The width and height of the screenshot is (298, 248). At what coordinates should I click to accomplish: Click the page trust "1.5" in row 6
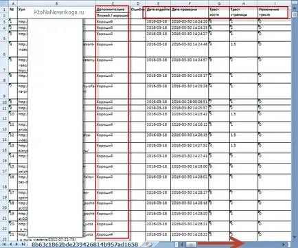(x=244, y=49)
